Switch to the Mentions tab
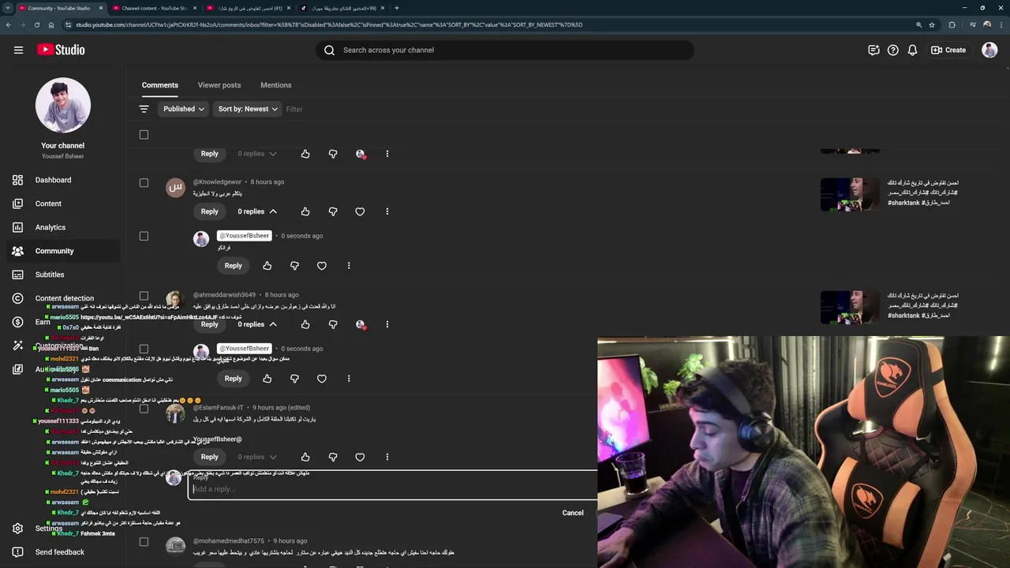 (276, 85)
